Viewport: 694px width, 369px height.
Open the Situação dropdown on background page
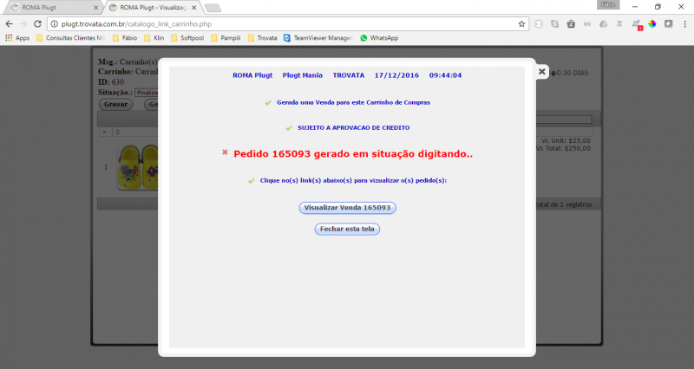(147, 93)
